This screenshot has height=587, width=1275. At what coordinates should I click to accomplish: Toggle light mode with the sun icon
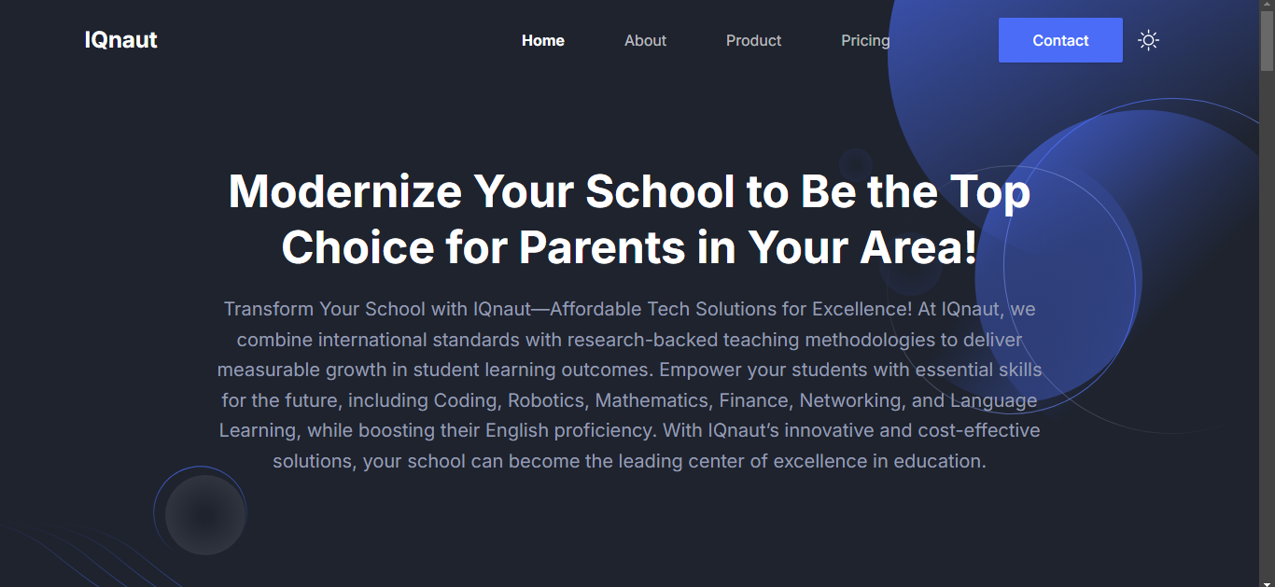click(x=1148, y=40)
